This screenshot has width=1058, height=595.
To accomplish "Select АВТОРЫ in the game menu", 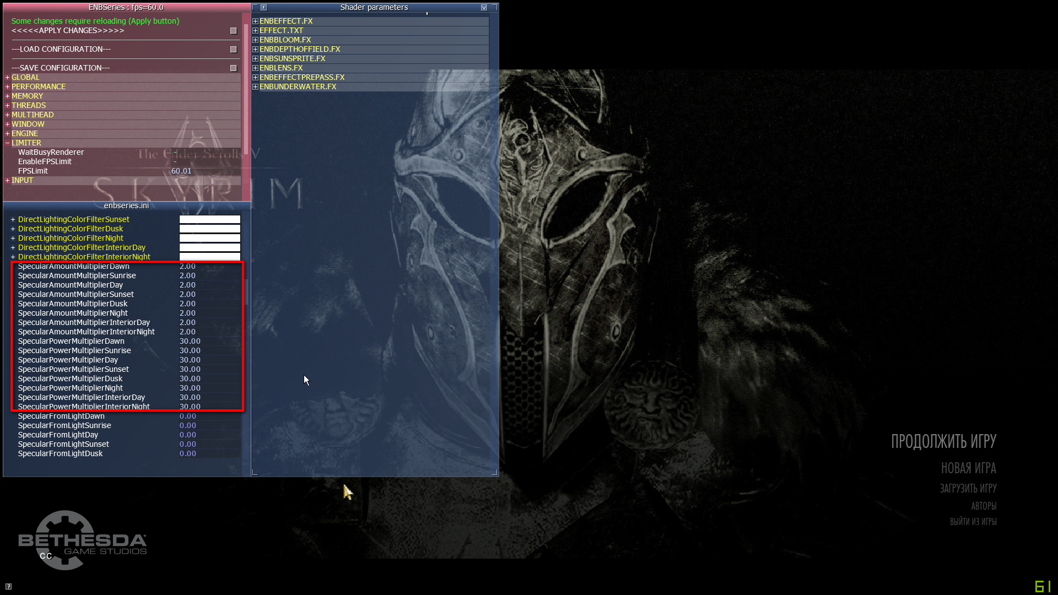I will (984, 506).
